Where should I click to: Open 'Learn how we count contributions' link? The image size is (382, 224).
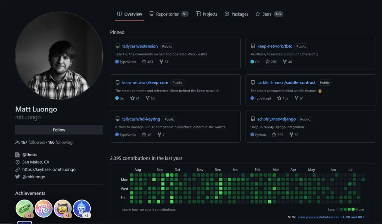(x=149, y=209)
